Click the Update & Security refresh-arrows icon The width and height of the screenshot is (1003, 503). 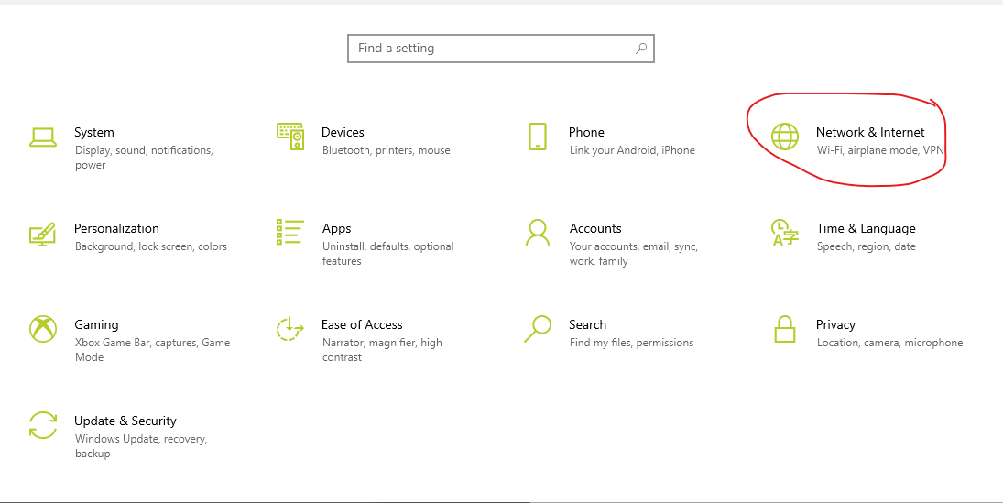[x=43, y=425]
